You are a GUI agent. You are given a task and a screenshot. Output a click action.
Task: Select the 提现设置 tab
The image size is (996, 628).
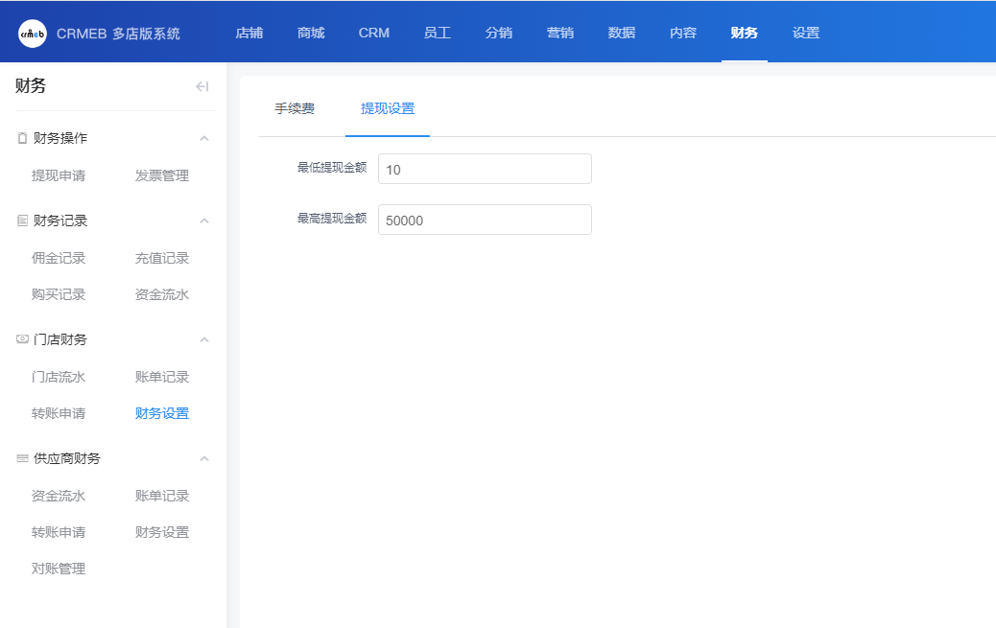click(388, 108)
